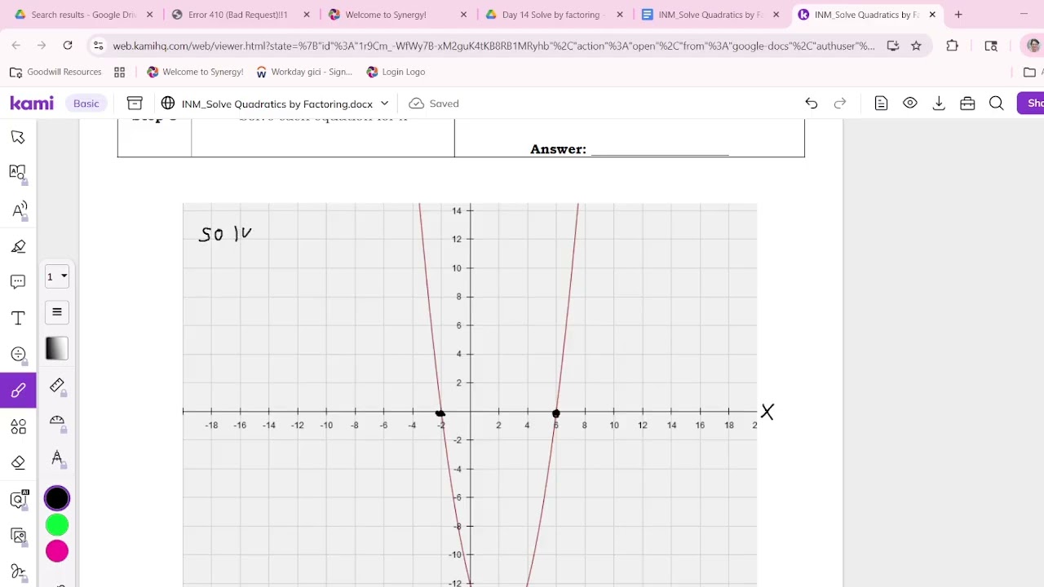
Task: Open the line style menu
Action: point(57,312)
